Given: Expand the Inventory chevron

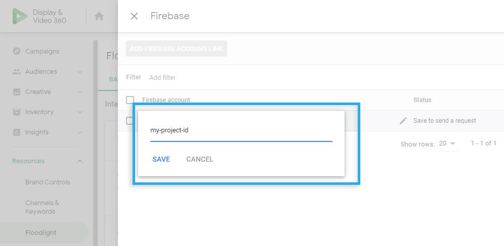Looking at the screenshot, I should point(80,112).
